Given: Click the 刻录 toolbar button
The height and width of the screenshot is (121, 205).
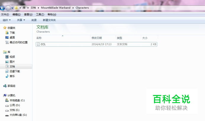Looking at the screenshot, I should pos(34,20).
